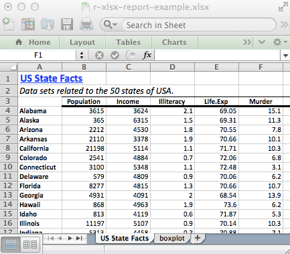Select Alabama murder value 15.1
Screen dimensions: 290x254
click(261, 111)
